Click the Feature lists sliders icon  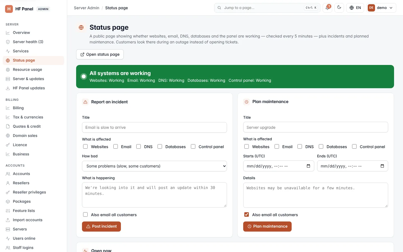(x=8, y=211)
